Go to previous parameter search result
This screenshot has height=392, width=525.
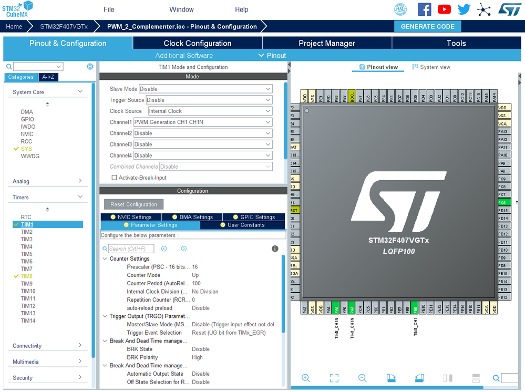(164, 249)
